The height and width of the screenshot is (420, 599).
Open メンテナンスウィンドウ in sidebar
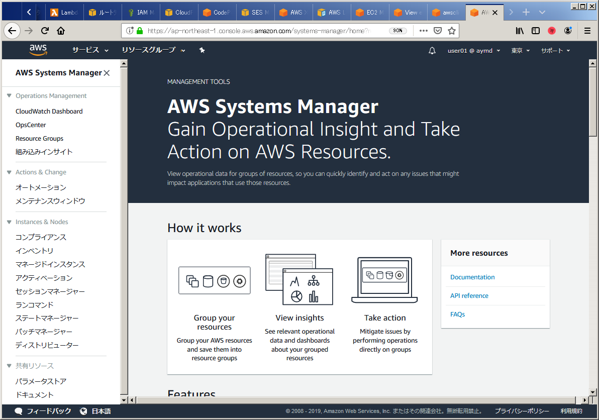pos(50,201)
